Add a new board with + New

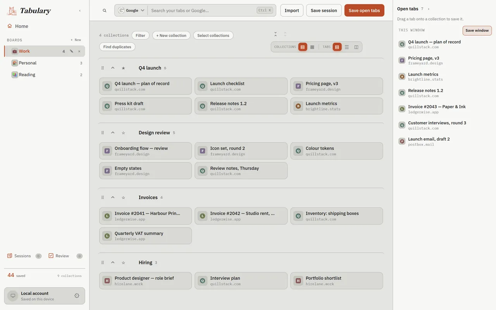(x=76, y=40)
